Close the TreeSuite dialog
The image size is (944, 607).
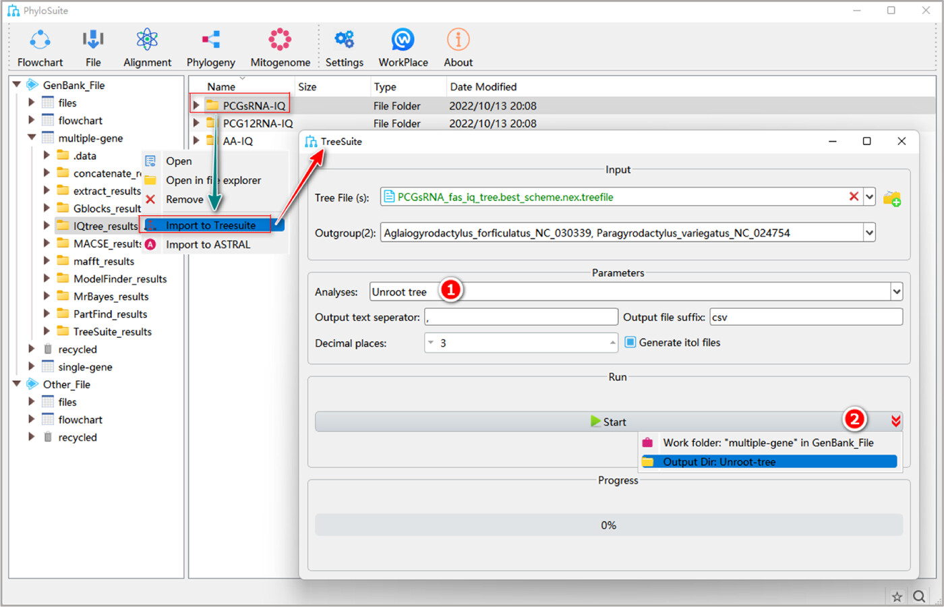pyautogui.click(x=902, y=141)
